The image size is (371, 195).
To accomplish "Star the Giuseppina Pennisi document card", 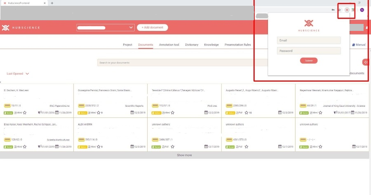I will pos(99,113).
